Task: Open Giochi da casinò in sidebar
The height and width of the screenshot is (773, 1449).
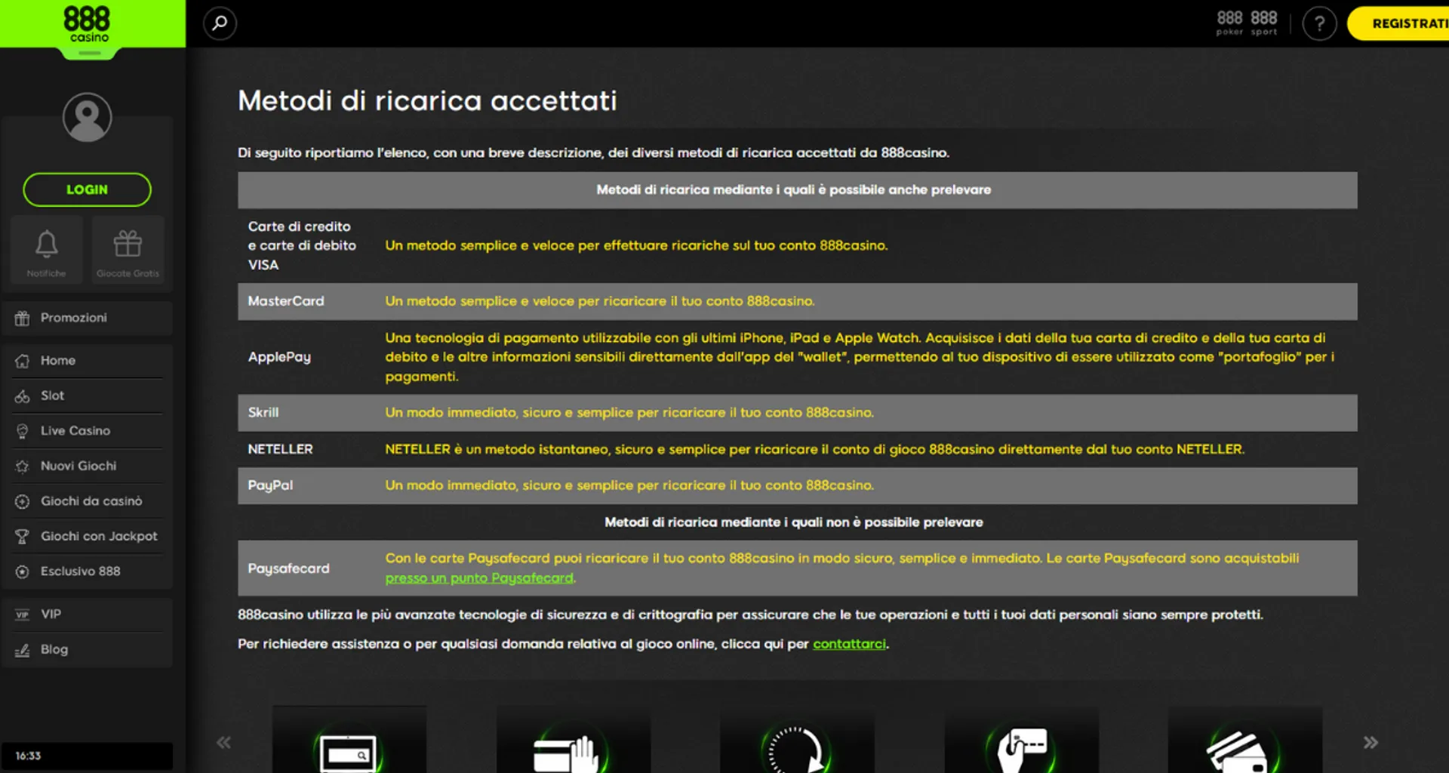Action: point(87,501)
